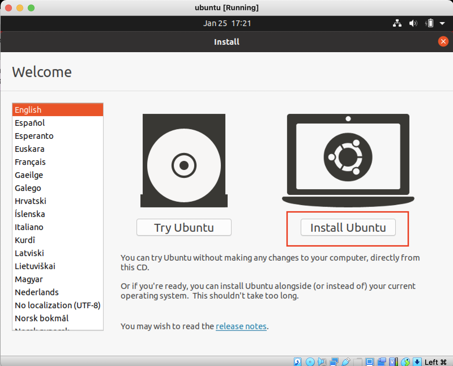
Task: Select Norsk bokmål in the language list
Action: coord(58,318)
